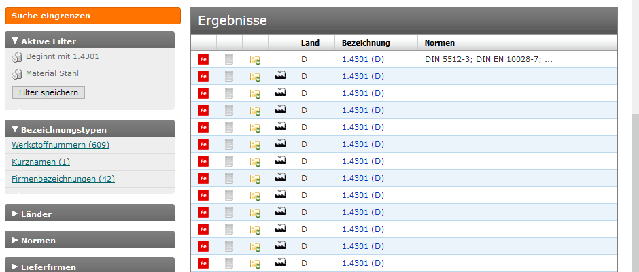Remove the 'Material Stahl' filter icon
This screenshot has height=272, width=639.
(17, 74)
